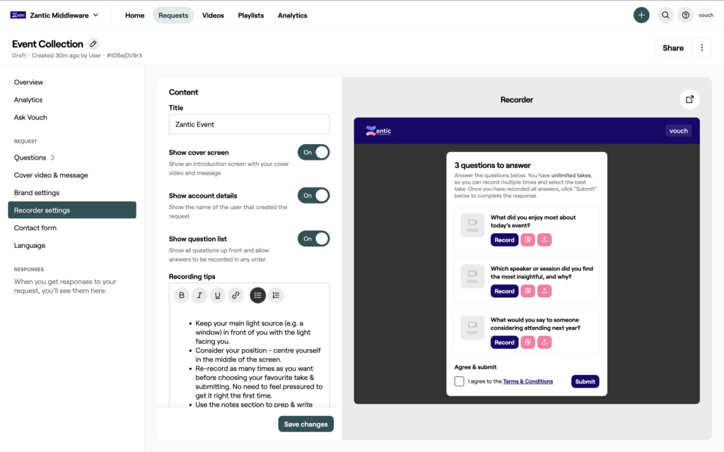Toggle bold in Recording tips editor
Viewport: 724px width, 452px height.
182,295
